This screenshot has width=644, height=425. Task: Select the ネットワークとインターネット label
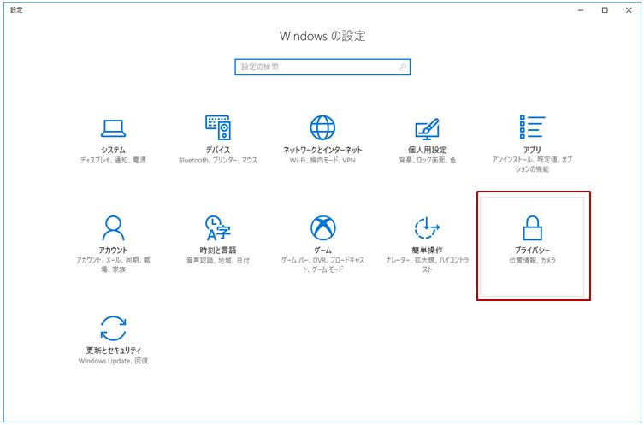(322, 150)
